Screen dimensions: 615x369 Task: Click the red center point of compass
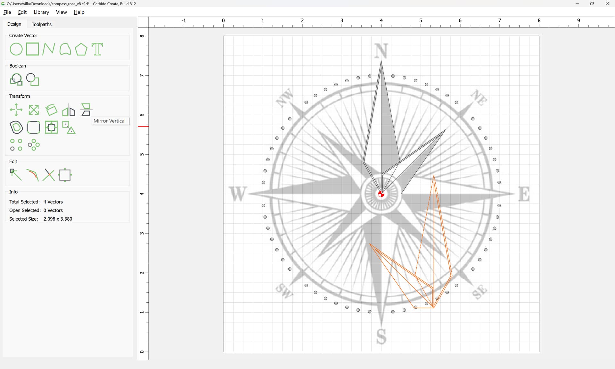pos(381,194)
